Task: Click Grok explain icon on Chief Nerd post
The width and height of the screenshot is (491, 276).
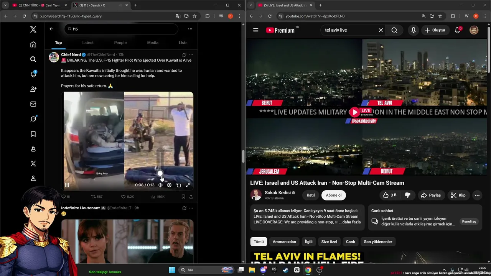Action: [184, 54]
